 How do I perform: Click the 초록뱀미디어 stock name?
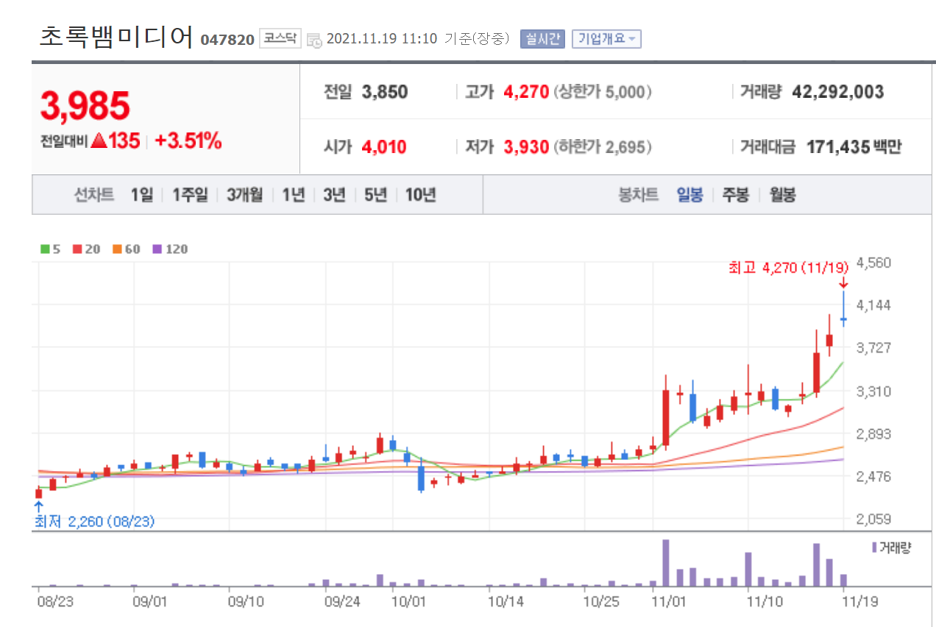coord(116,37)
